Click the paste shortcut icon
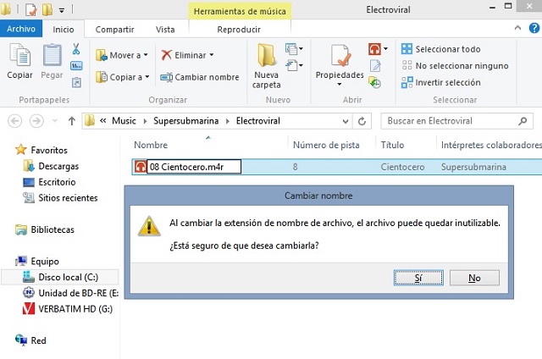The height and width of the screenshot is (359, 542). (76, 83)
